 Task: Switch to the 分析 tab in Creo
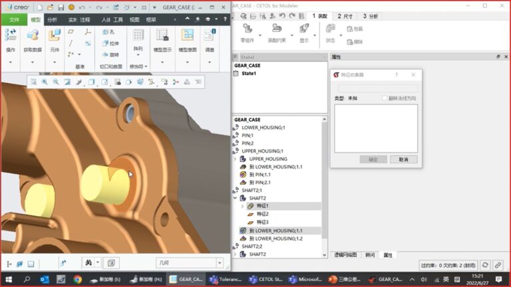(52, 19)
